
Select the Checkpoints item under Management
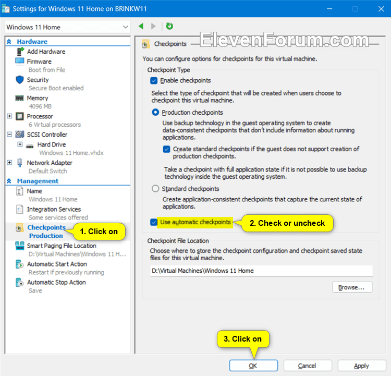click(46, 227)
